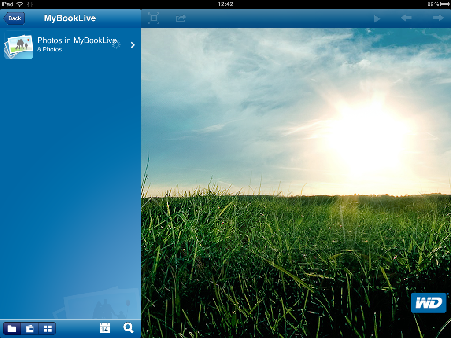The image size is (451, 338).
Task: Start slideshow with the play icon
Action: pos(377,19)
